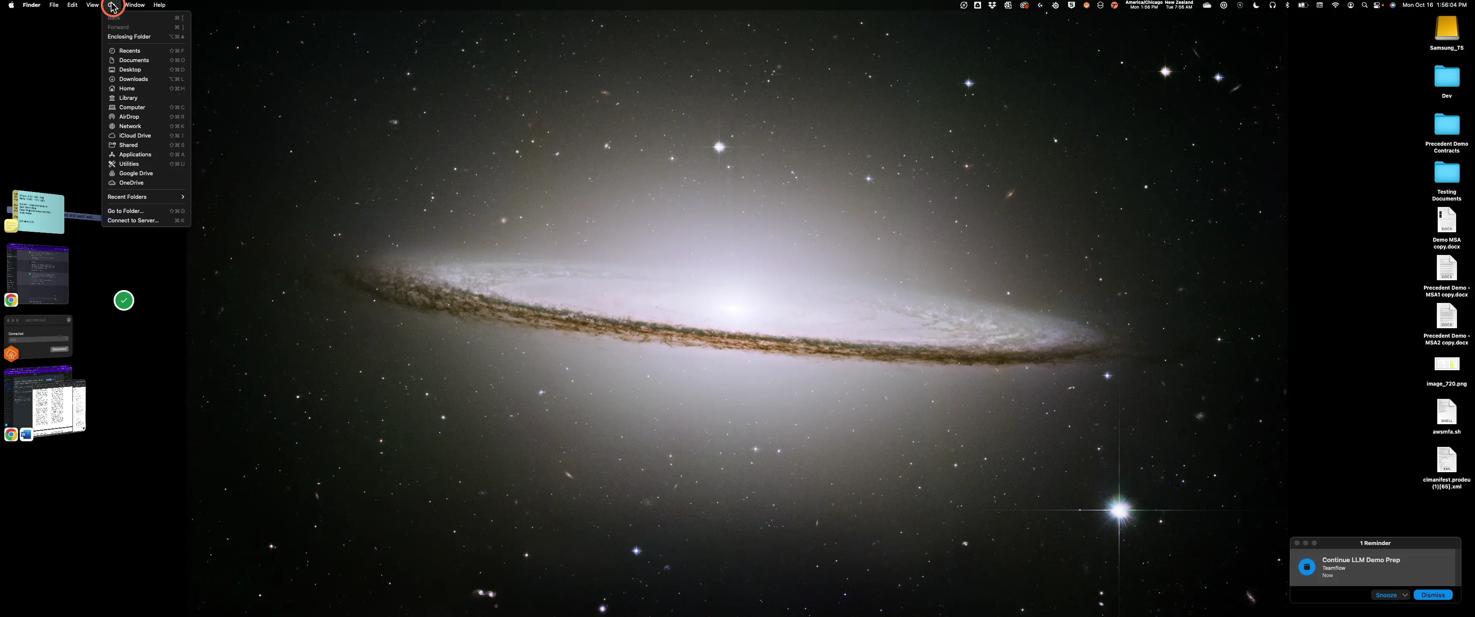Select the Dev folder on the desktop
The image size is (1475, 617).
point(1446,76)
